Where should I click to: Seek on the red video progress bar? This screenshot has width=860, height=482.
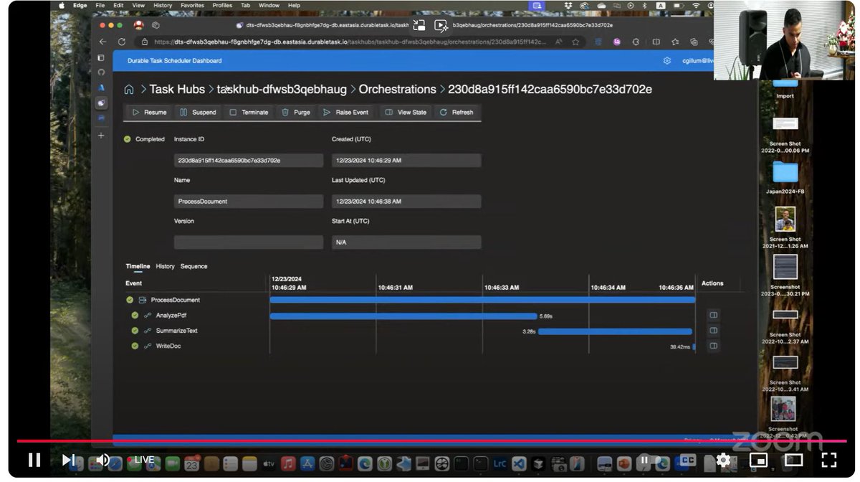click(430, 441)
